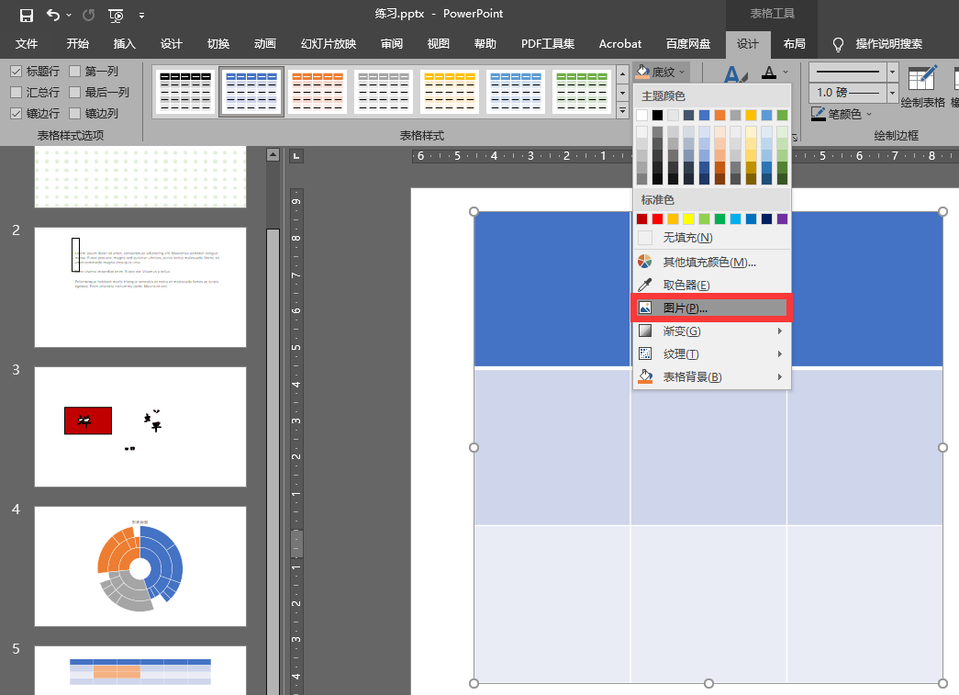Viewport: 959px width, 695px height.
Task: Open the View (视图) tab
Action: 439,44
